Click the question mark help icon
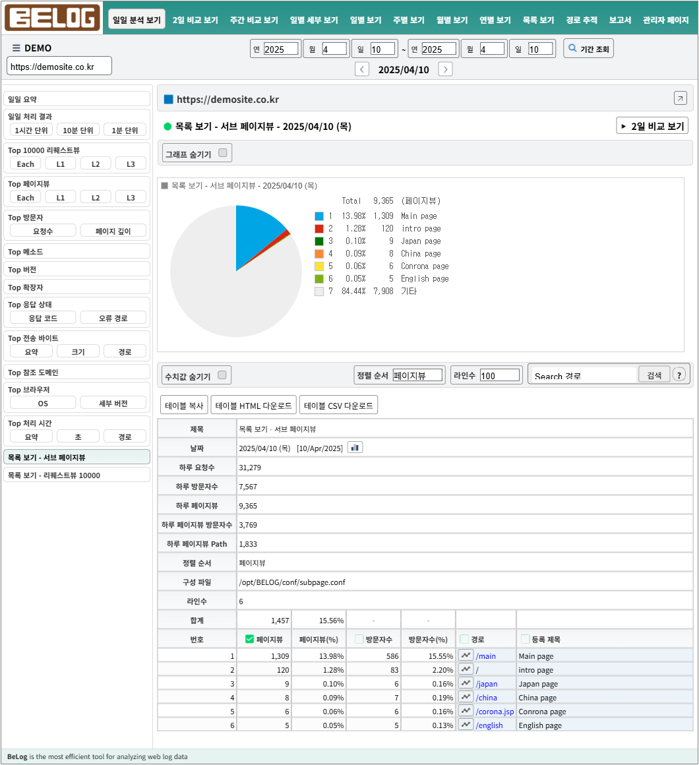Image resolution: width=699 pixels, height=765 pixels. [x=679, y=375]
